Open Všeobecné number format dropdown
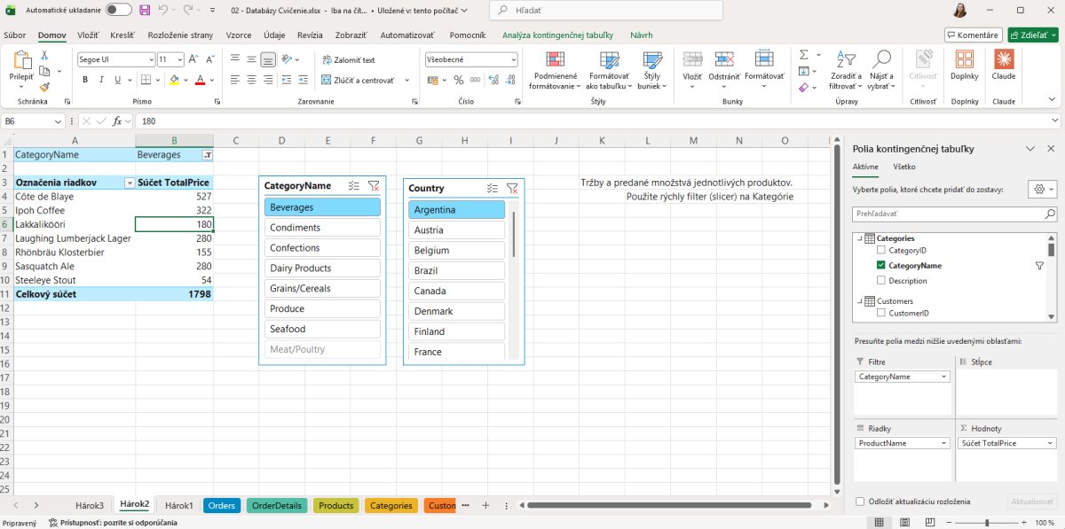Screen dimensions: 1065x529 coord(513,59)
